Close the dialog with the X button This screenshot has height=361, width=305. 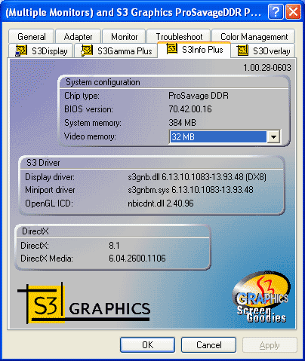click(293, 12)
